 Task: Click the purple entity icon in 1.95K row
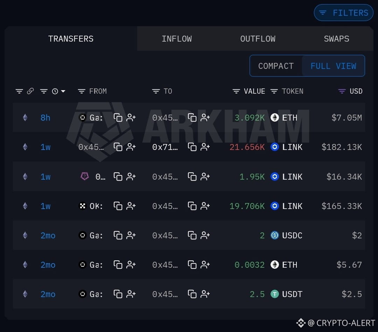coord(84,176)
